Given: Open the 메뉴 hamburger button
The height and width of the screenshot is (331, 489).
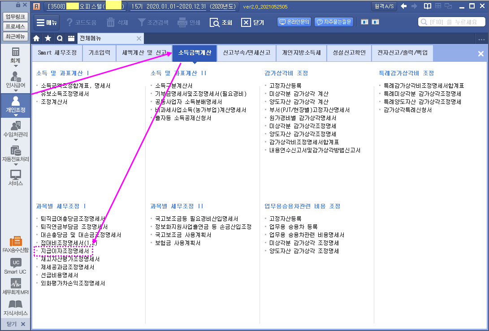Looking at the screenshot, I should pyautogui.click(x=47, y=22).
